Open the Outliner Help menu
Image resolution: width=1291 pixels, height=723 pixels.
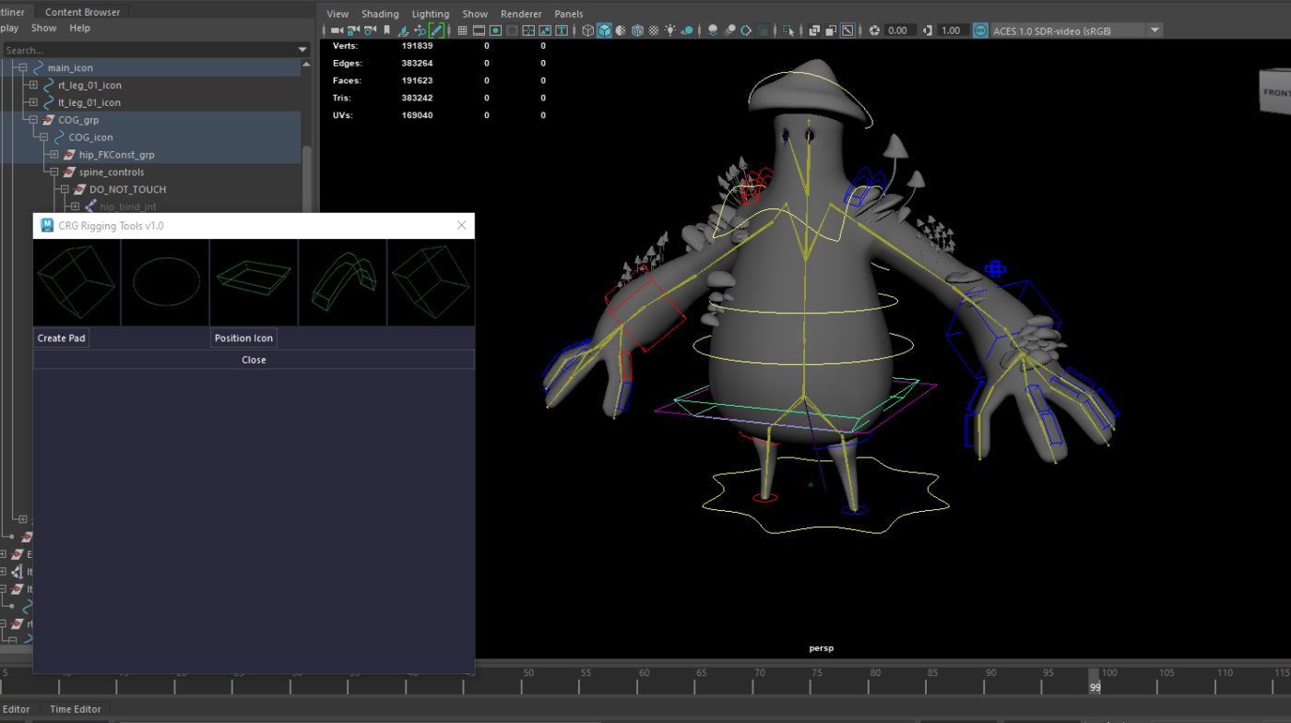[x=80, y=28]
